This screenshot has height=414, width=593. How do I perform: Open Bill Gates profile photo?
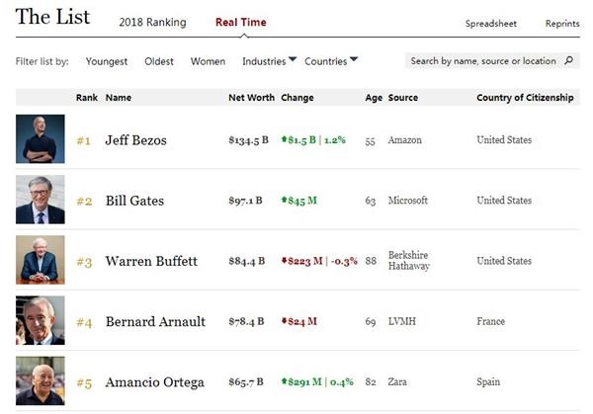pos(41,200)
